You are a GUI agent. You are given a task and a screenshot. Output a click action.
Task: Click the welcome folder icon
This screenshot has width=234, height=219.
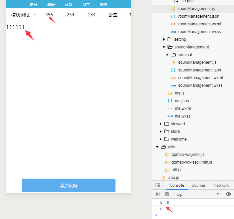coord(166,139)
